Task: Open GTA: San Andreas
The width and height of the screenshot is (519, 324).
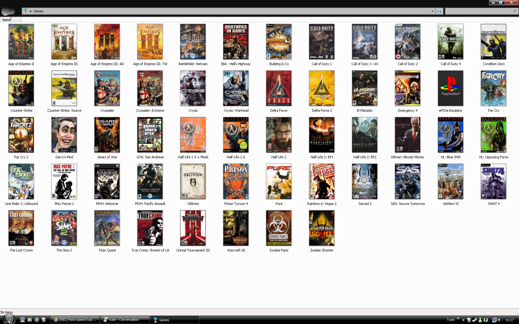Action: click(x=150, y=135)
